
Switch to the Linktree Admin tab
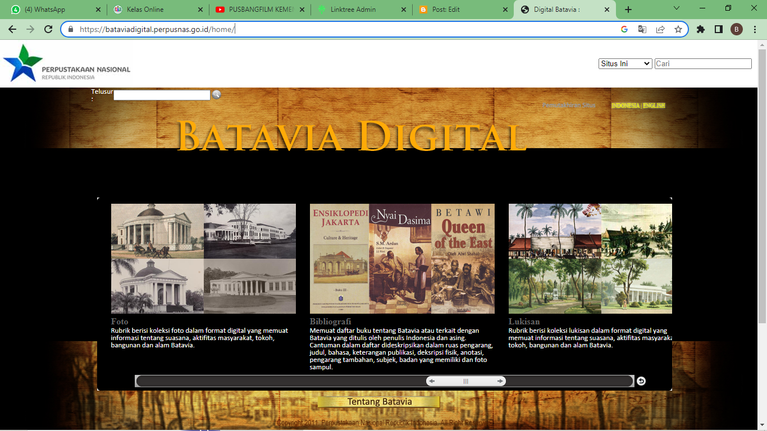click(362, 10)
